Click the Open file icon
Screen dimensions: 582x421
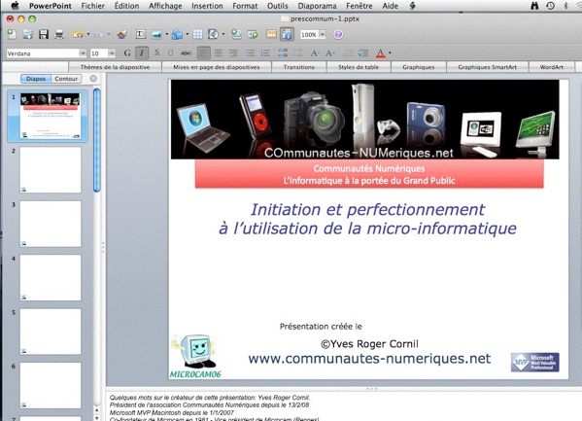point(28,35)
